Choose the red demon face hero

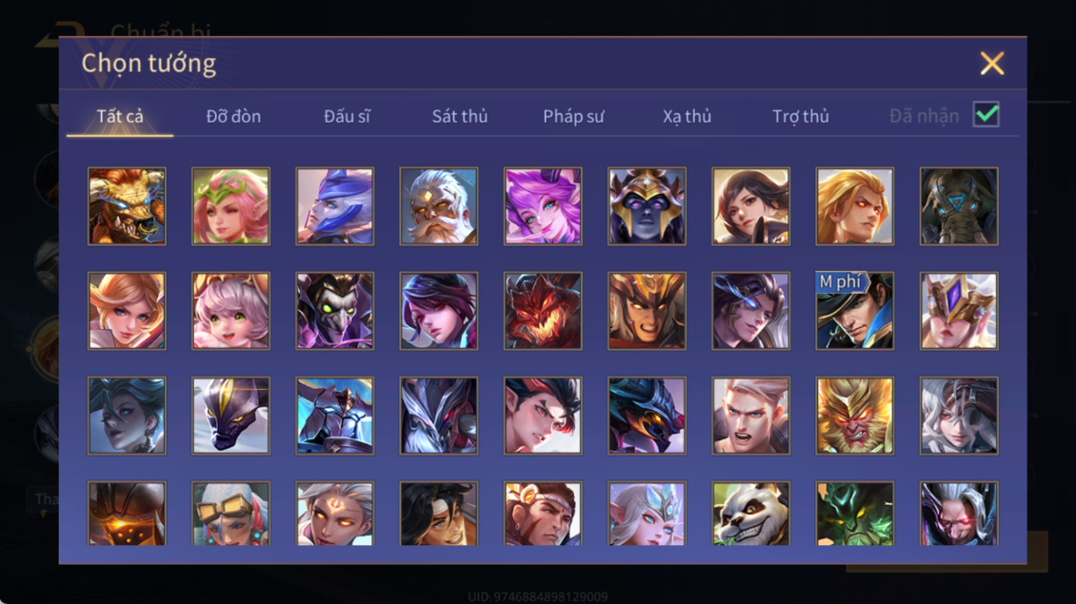pos(543,311)
